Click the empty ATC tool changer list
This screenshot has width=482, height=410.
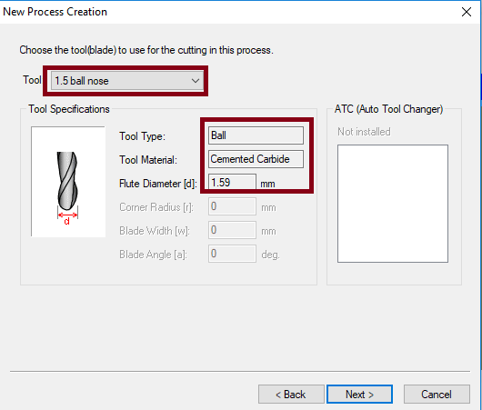coord(393,204)
